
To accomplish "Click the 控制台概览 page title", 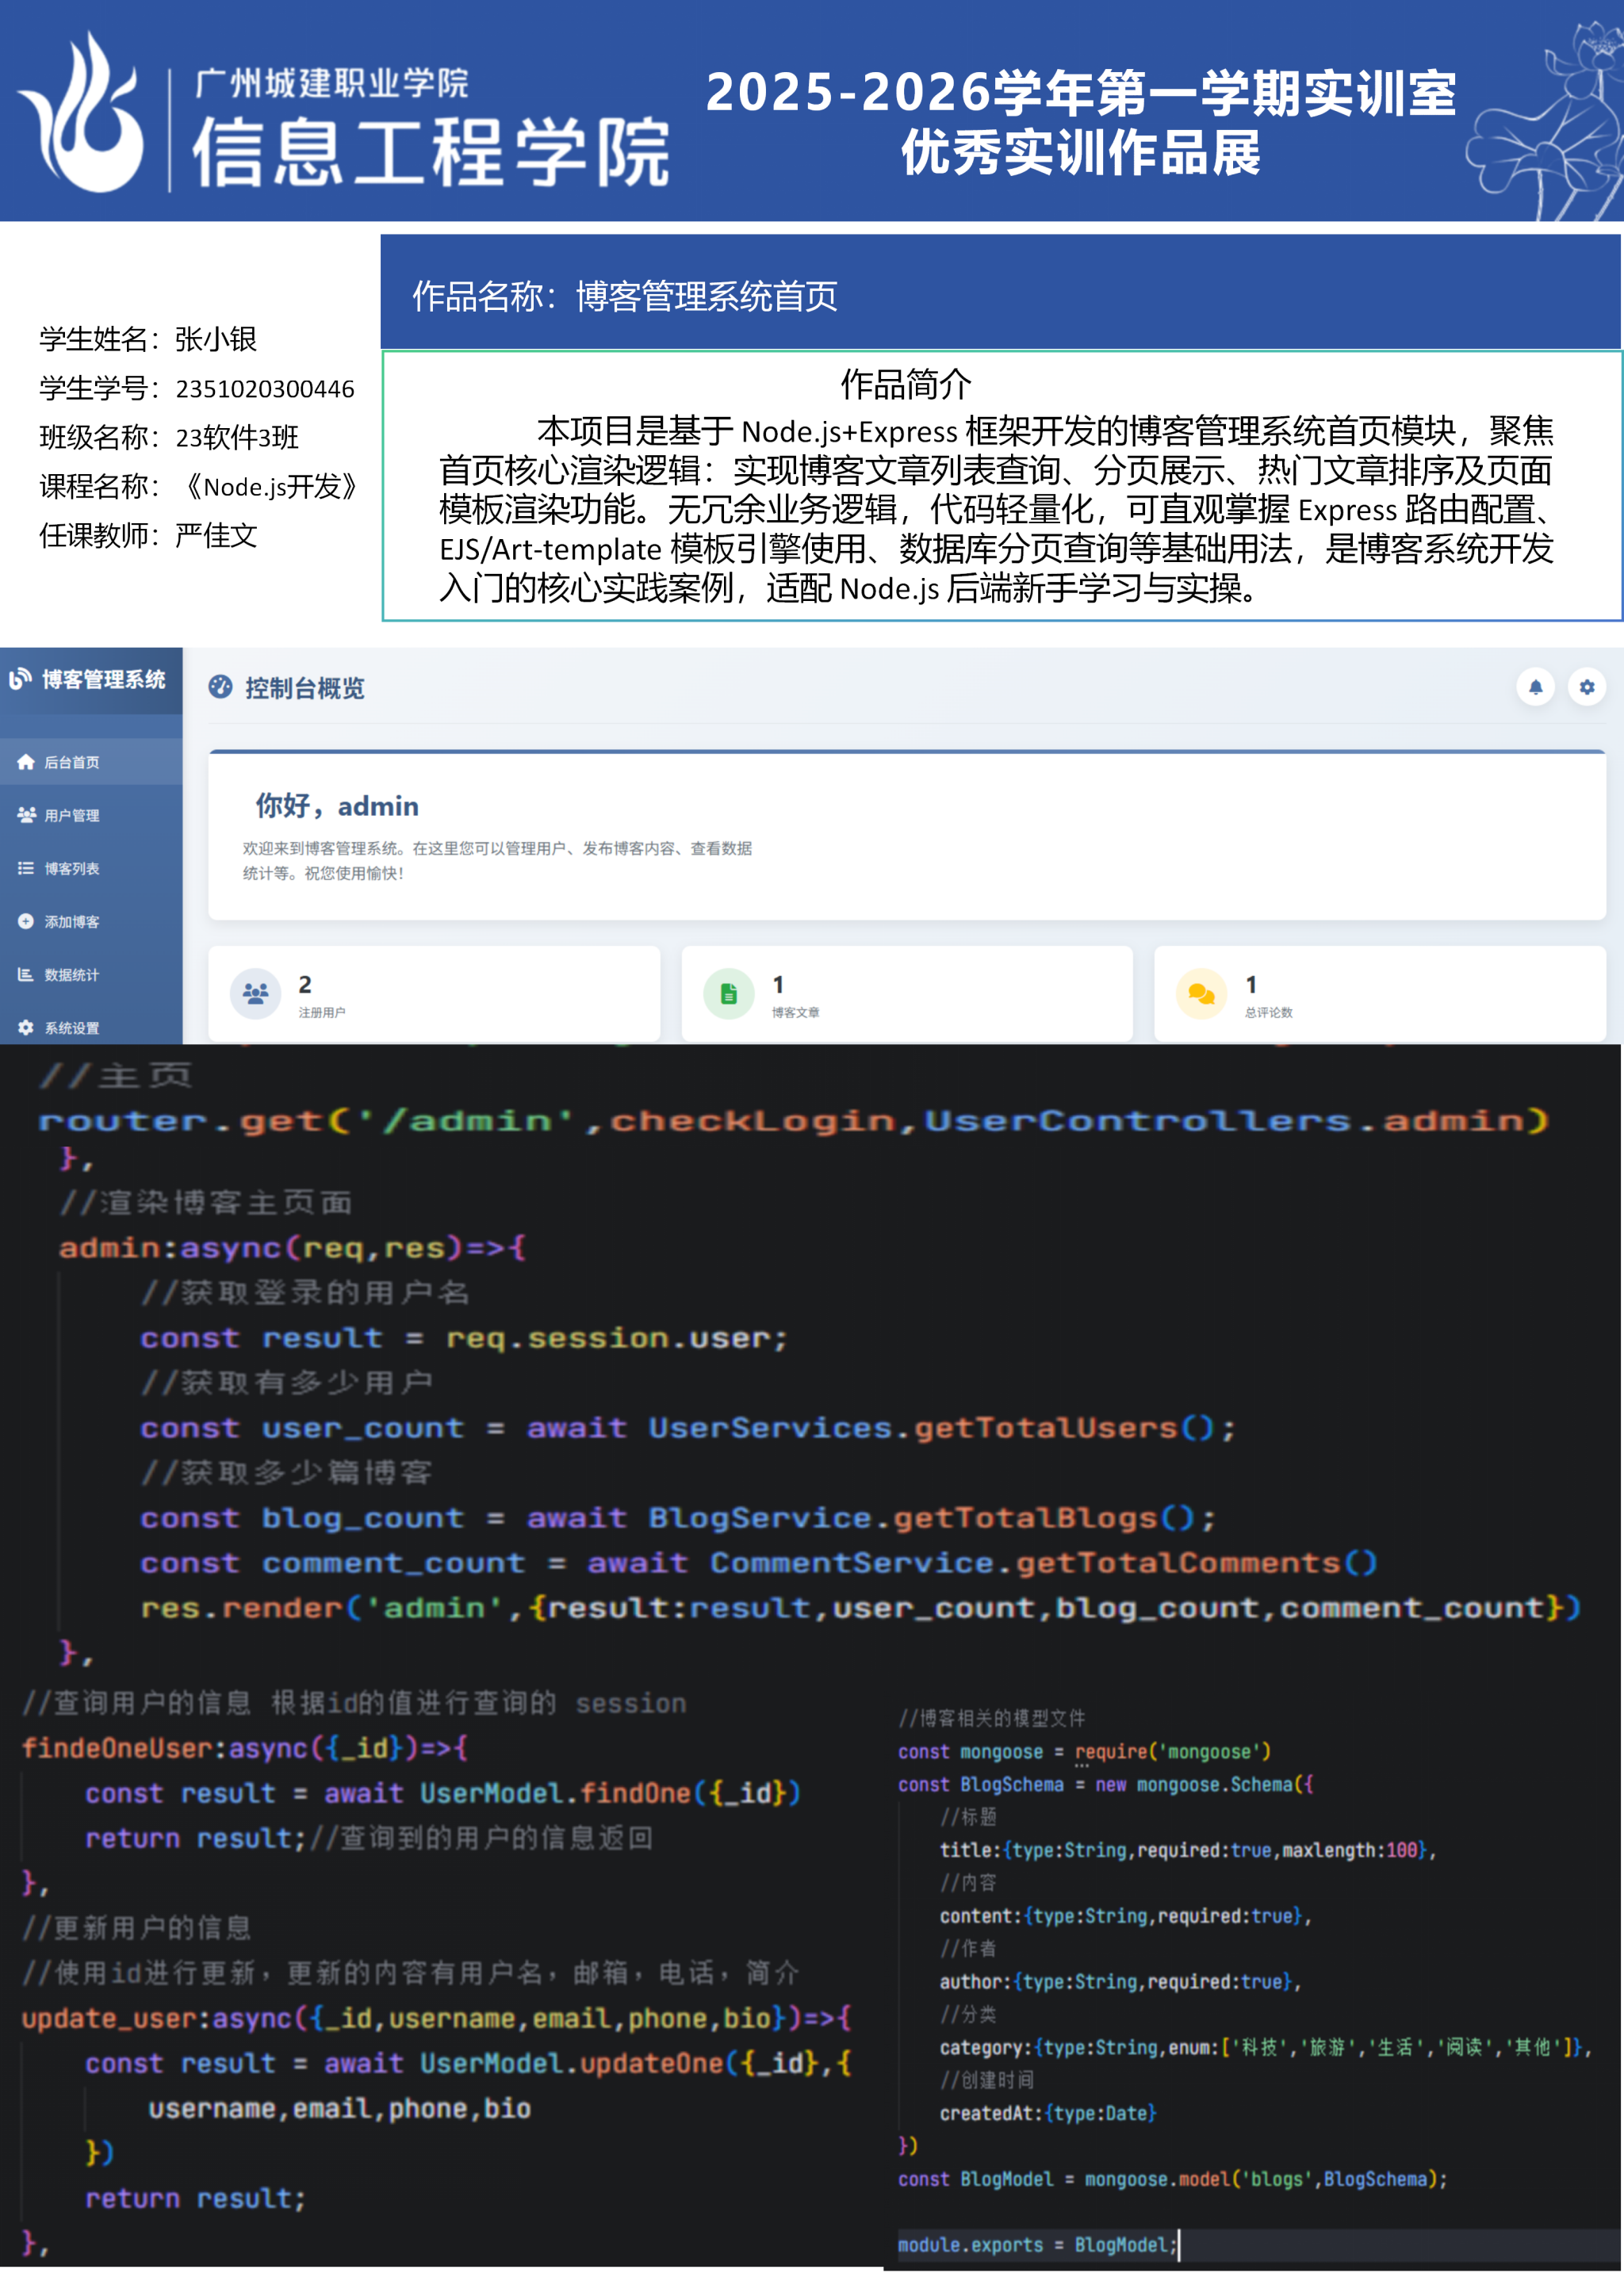I will [x=305, y=688].
